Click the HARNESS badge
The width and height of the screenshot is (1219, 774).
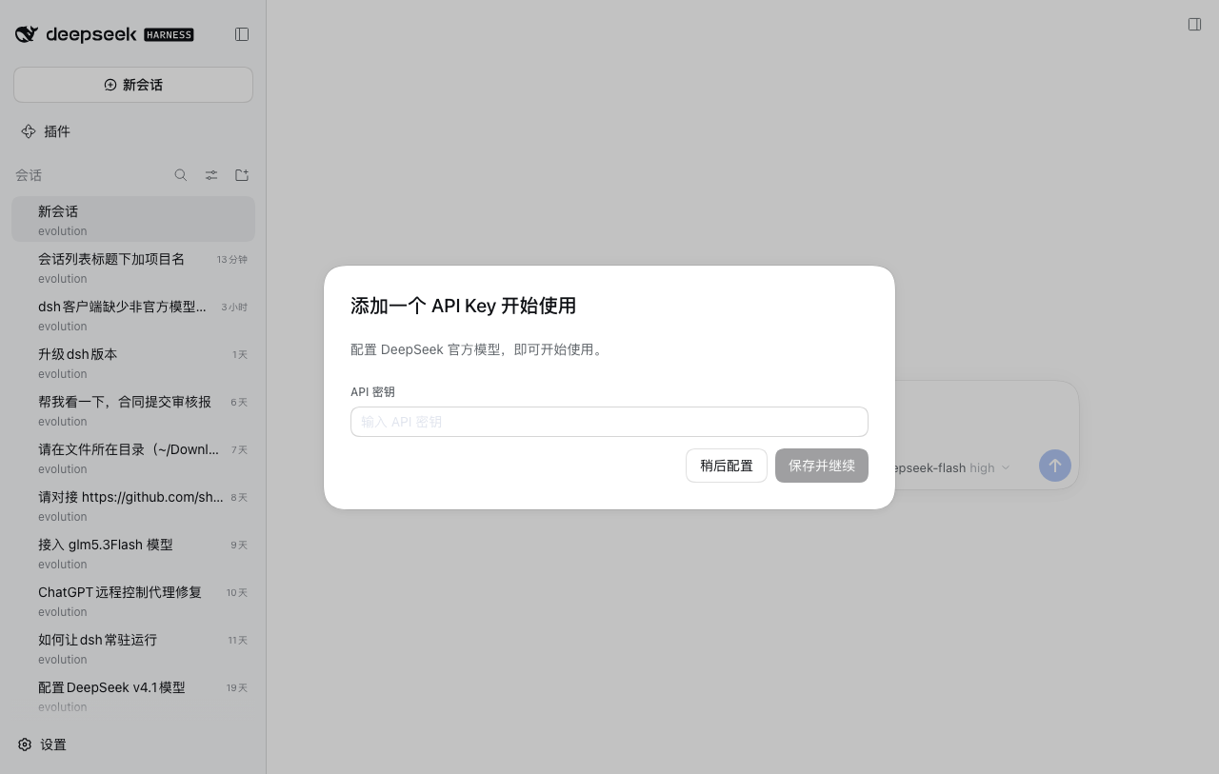[170, 35]
